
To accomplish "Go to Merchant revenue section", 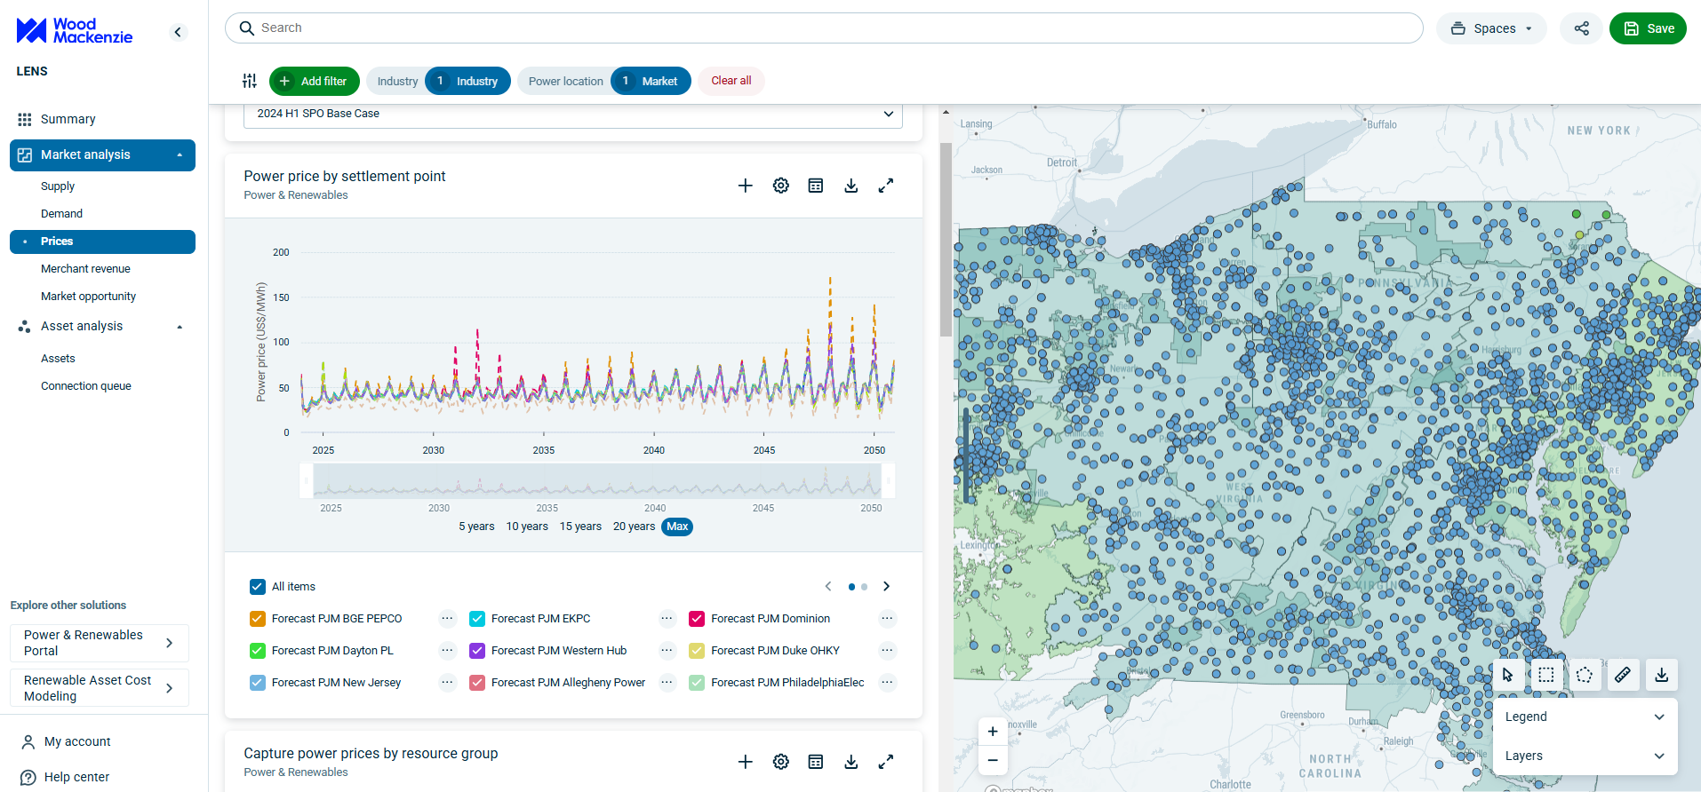I will click(x=85, y=269).
